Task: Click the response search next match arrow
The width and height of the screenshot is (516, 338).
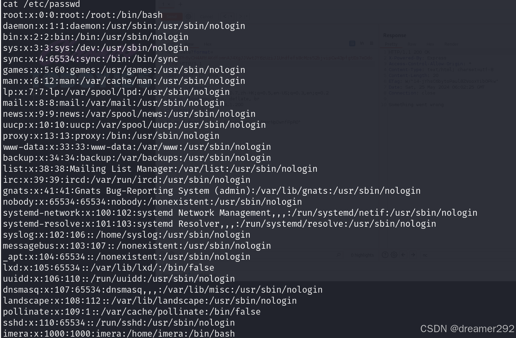Action: click(413, 255)
